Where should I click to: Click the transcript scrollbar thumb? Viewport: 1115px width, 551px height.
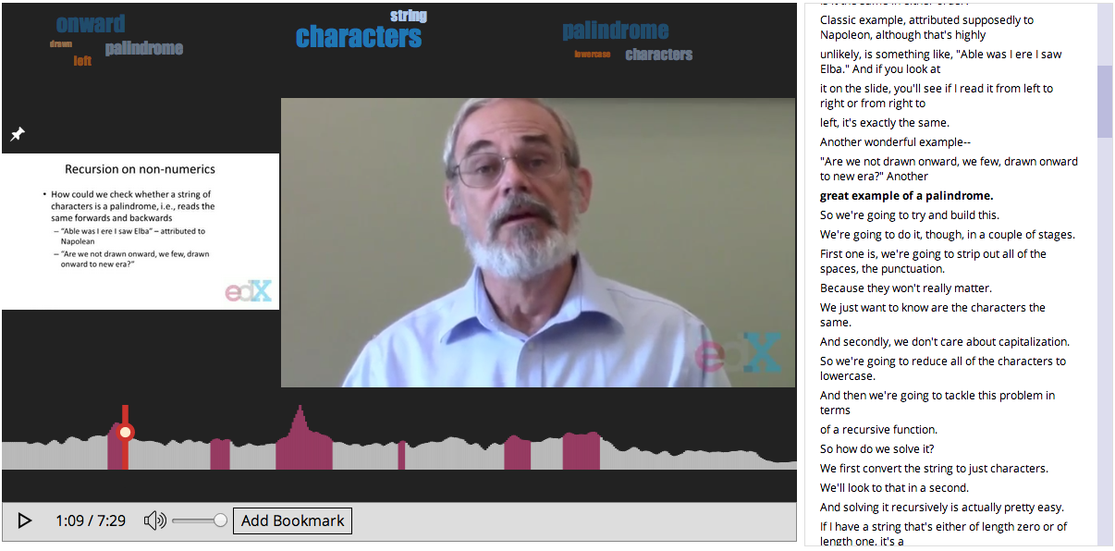pos(1105,102)
